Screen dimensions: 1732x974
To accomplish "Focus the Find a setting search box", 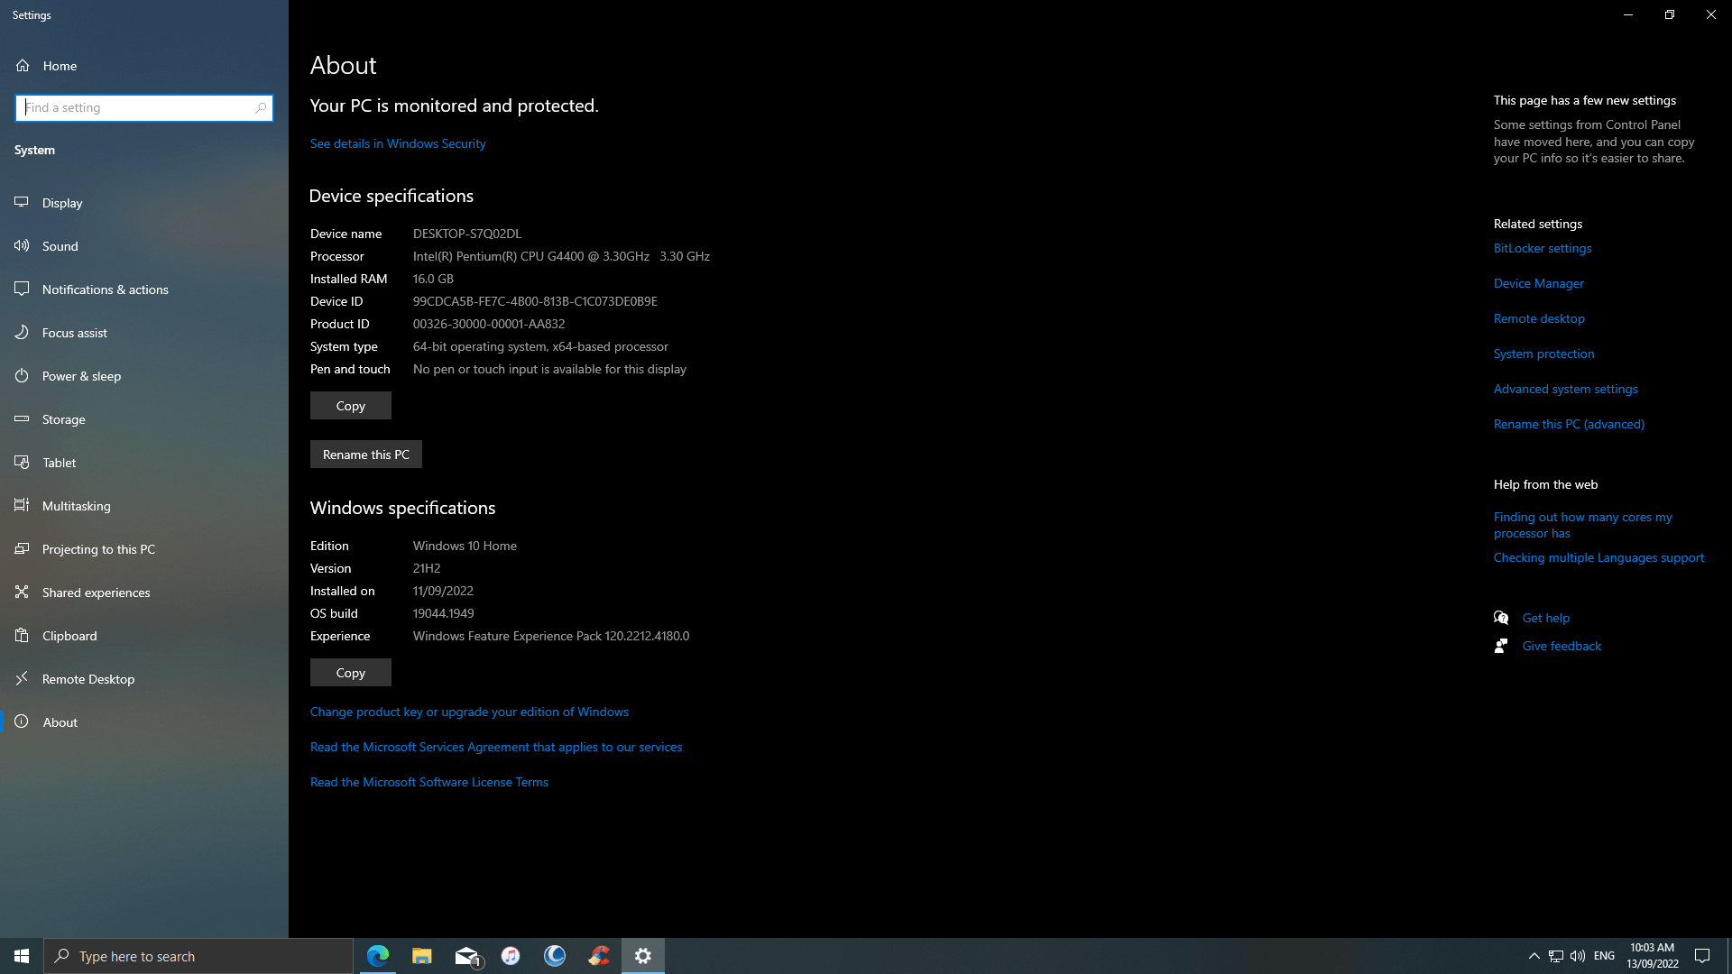I will [144, 107].
